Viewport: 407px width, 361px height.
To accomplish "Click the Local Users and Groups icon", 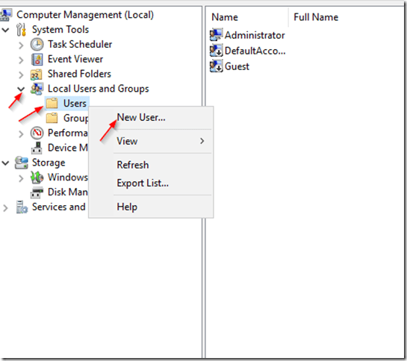I will point(37,89).
